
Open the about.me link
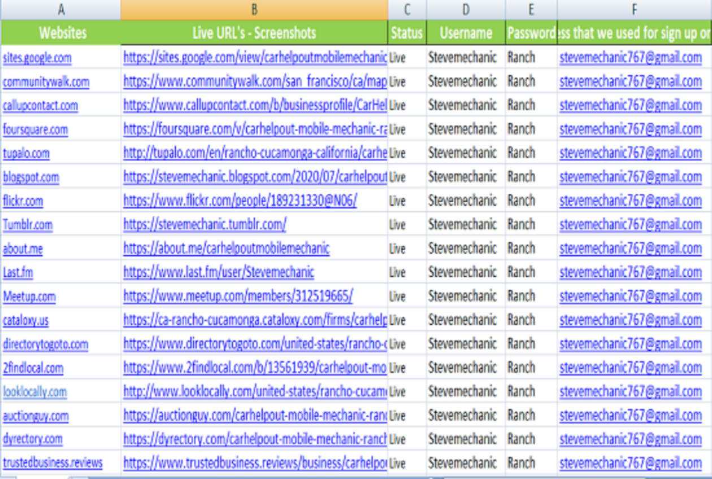point(23,249)
